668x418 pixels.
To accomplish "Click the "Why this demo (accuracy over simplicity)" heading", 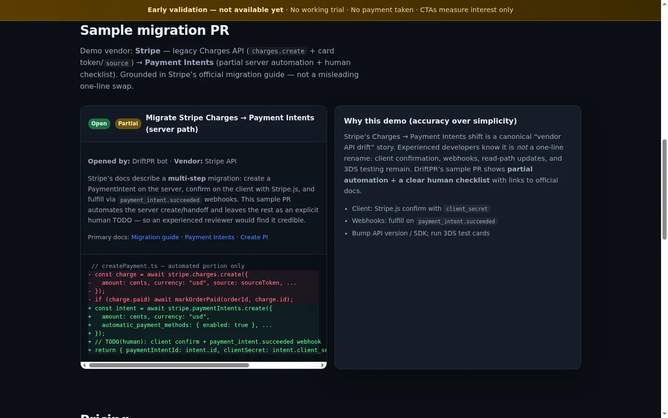I will [430, 121].
